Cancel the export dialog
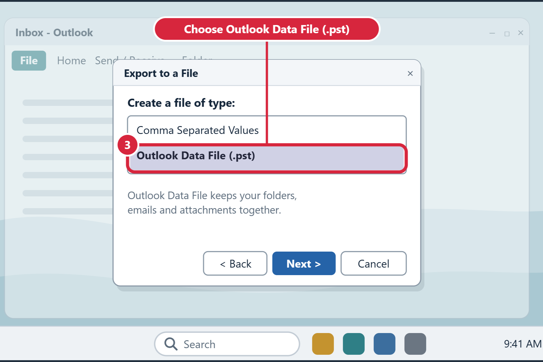This screenshot has width=543, height=362. pos(373,263)
